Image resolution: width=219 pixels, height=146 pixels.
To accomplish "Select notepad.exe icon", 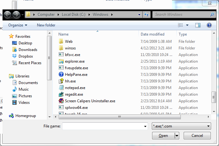I will pyautogui.click(x=61, y=87).
